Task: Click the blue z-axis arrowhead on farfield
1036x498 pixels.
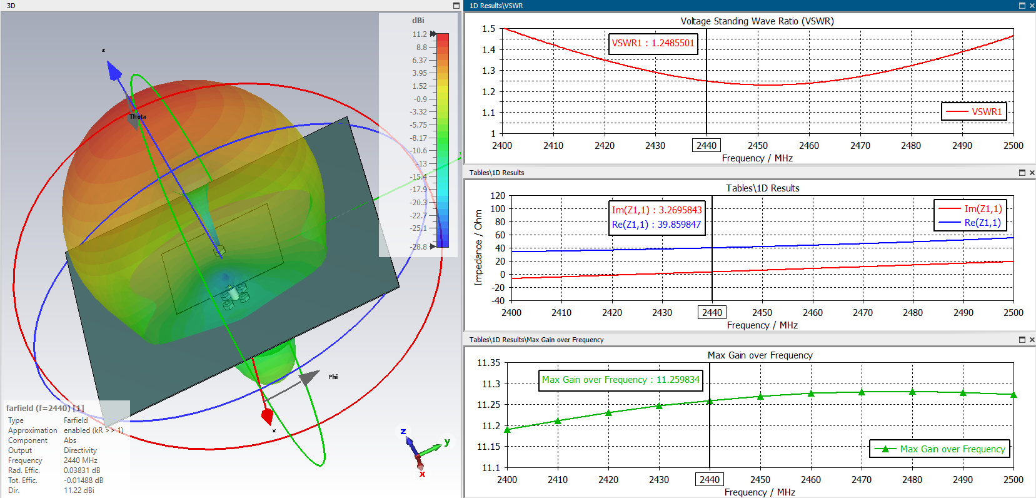Action: 114,71
